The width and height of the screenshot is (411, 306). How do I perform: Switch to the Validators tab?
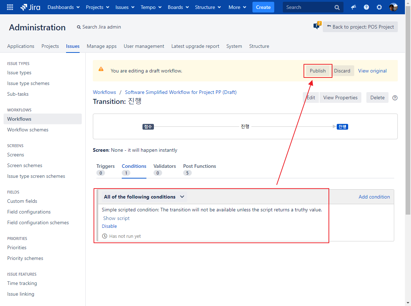(165, 166)
